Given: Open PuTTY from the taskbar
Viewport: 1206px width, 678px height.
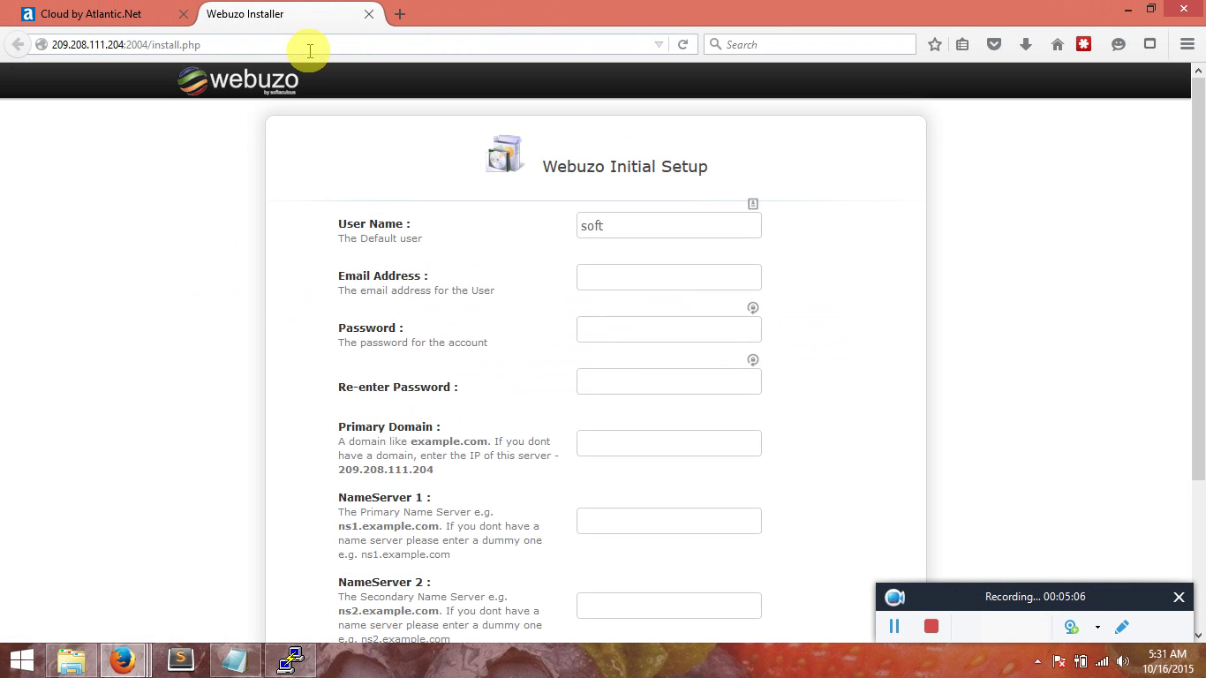Looking at the screenshot, I should pyautogui.click(x=290, y=660).
